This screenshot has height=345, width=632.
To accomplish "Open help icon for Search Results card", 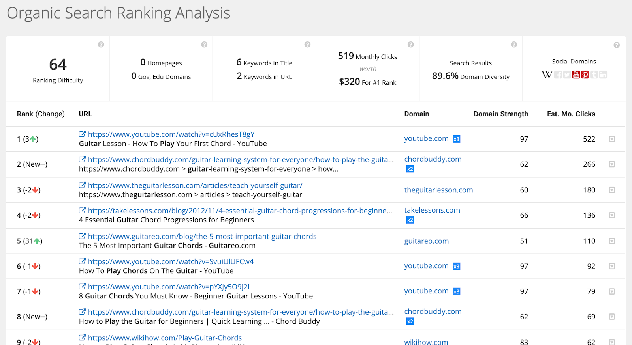I will coord(514,45).
